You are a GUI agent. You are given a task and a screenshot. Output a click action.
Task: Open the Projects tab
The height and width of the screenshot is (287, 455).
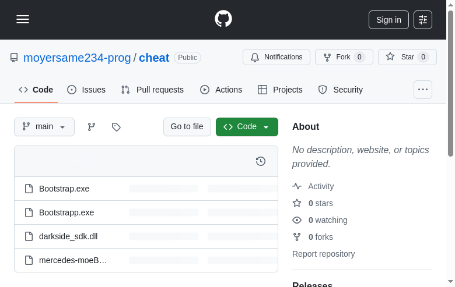[280, 90]
